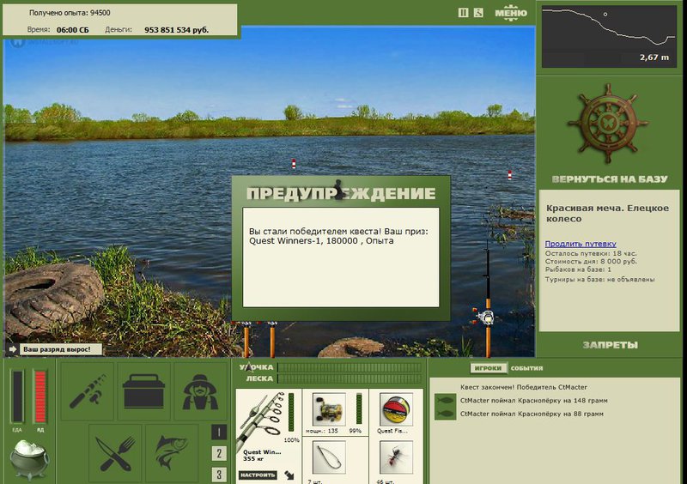Screen dimensions: 687x484
Task: Switch to the СОБЫТИЯ tab
Action: [526, 368]
